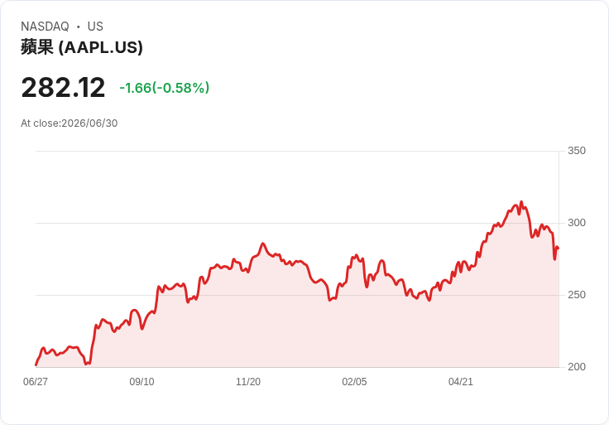Click the highest peak of the price line
The height and width of the screenshot is (425, 609).
point(521,202)
